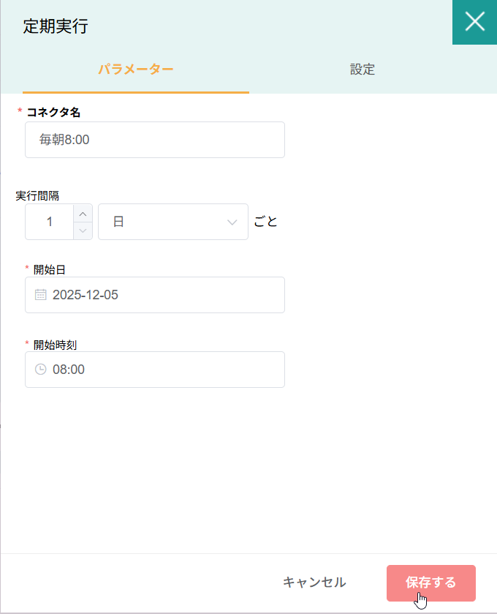This screenshot has height=614, width=497.
Task: Click the コネクタ名 label
Action: point(53,112)
